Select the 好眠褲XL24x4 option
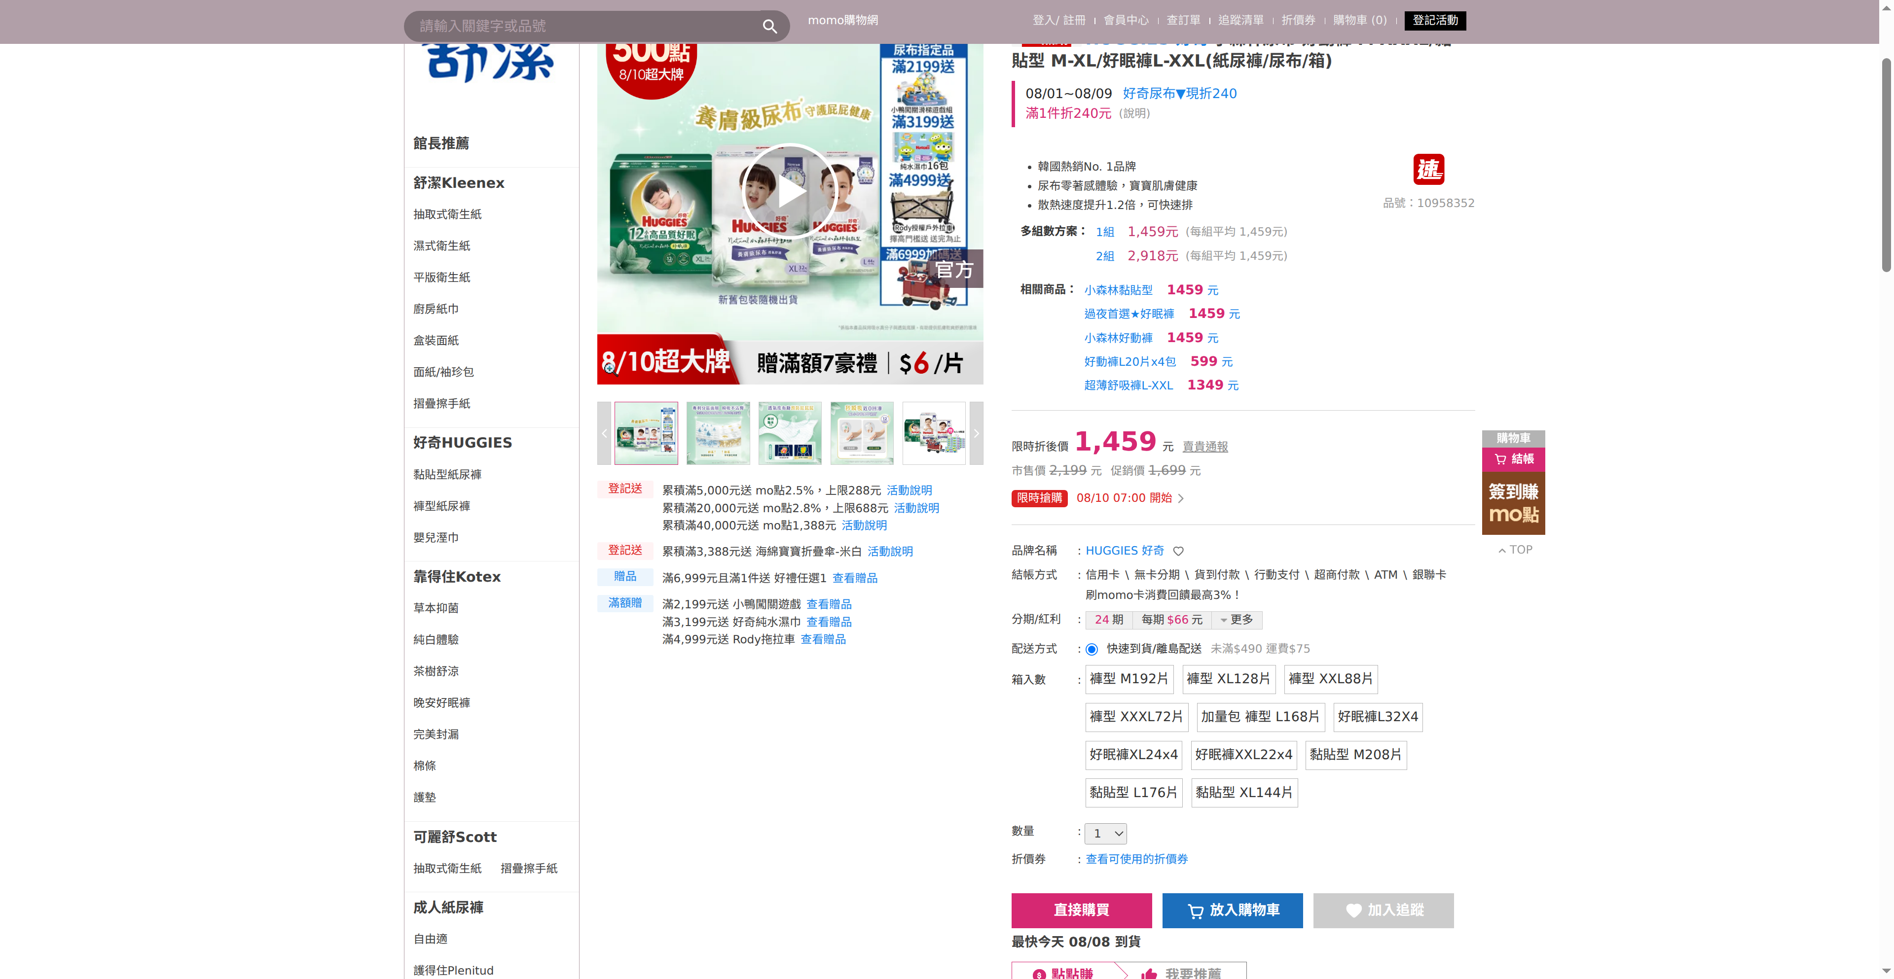Viewport: 1894px width, 979px height. (1134, 755)
